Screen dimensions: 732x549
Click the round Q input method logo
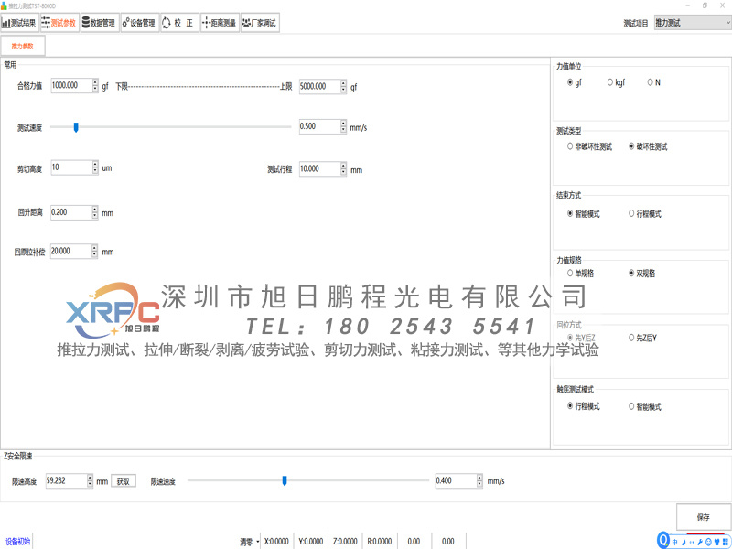[663, 541]
